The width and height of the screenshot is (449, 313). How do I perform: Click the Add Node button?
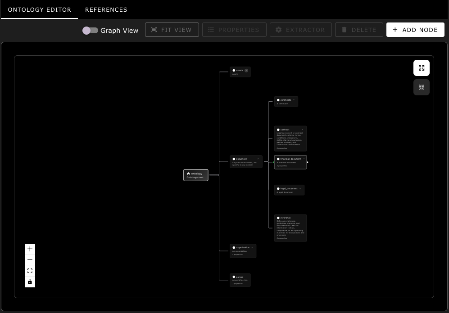coord(415,30)
